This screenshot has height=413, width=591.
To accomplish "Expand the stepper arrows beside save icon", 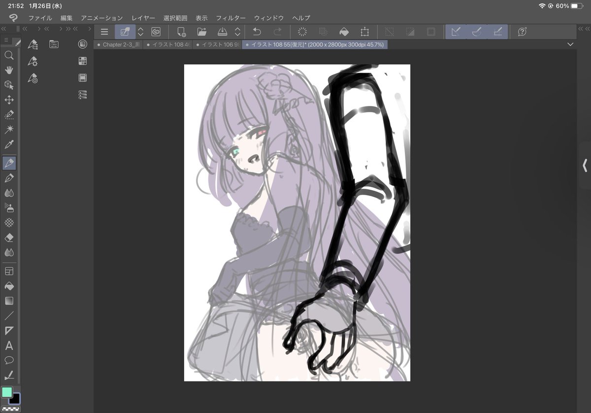I will point(237,32).
